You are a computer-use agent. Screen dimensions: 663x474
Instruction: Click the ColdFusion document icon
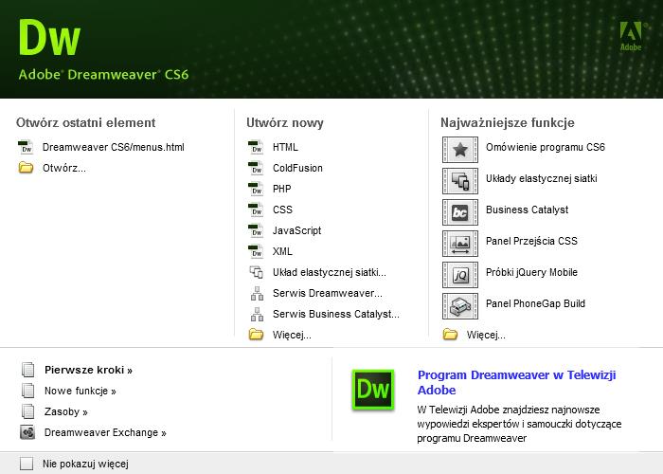coord(256,168)
